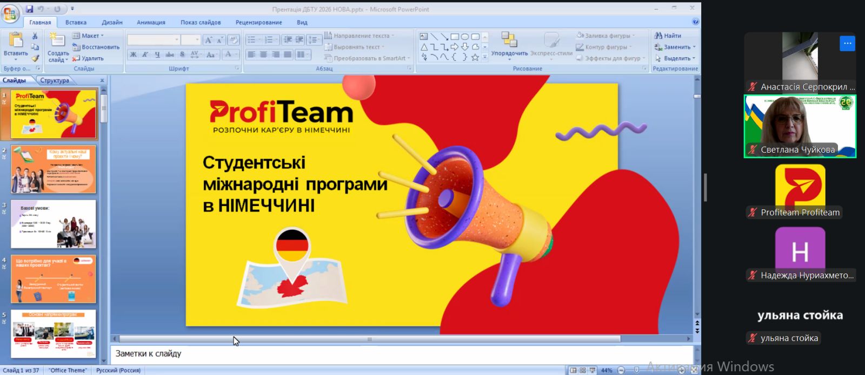This screenshot has height=375, width=865.
Task: Switch to slide sorter view icon
Action: [x=583, y=370]
